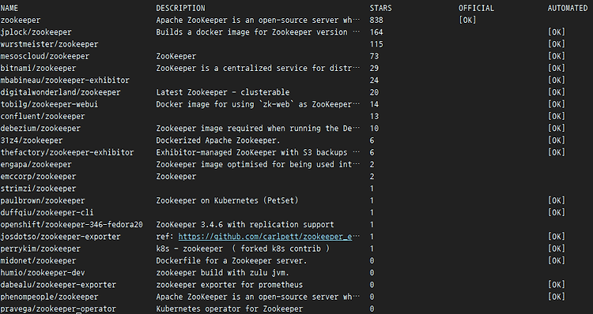
Task: Click the OFFICIAL [OK] marker for zookeeper
Action: tap(467, 20)
